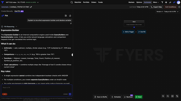
Task: Click the lightning bolt icon in the header
Action: 166,2
